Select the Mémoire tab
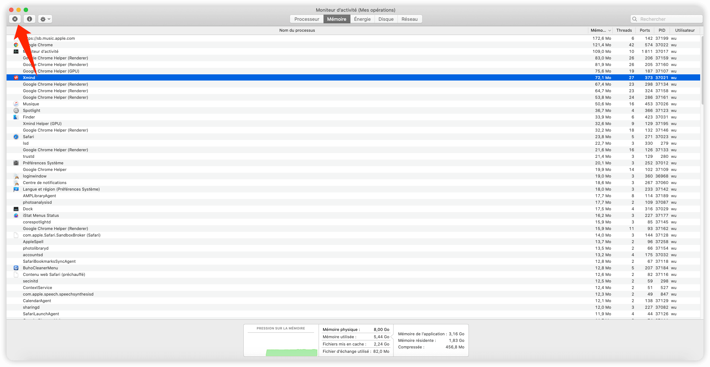This screenshot has height=367, width=710. coord(337,19)
